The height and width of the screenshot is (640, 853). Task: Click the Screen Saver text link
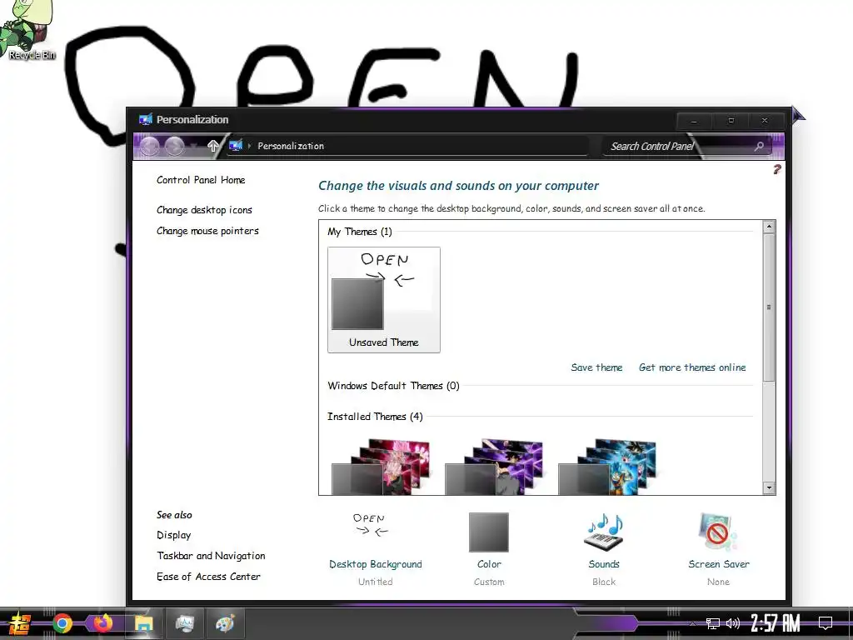(719, 564)
